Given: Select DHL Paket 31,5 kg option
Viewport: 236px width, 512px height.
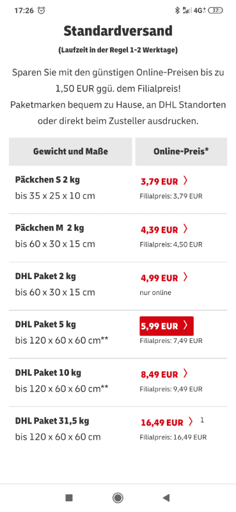Looking at the screenshot, I should pyautogui.click(x=118, y=429).
